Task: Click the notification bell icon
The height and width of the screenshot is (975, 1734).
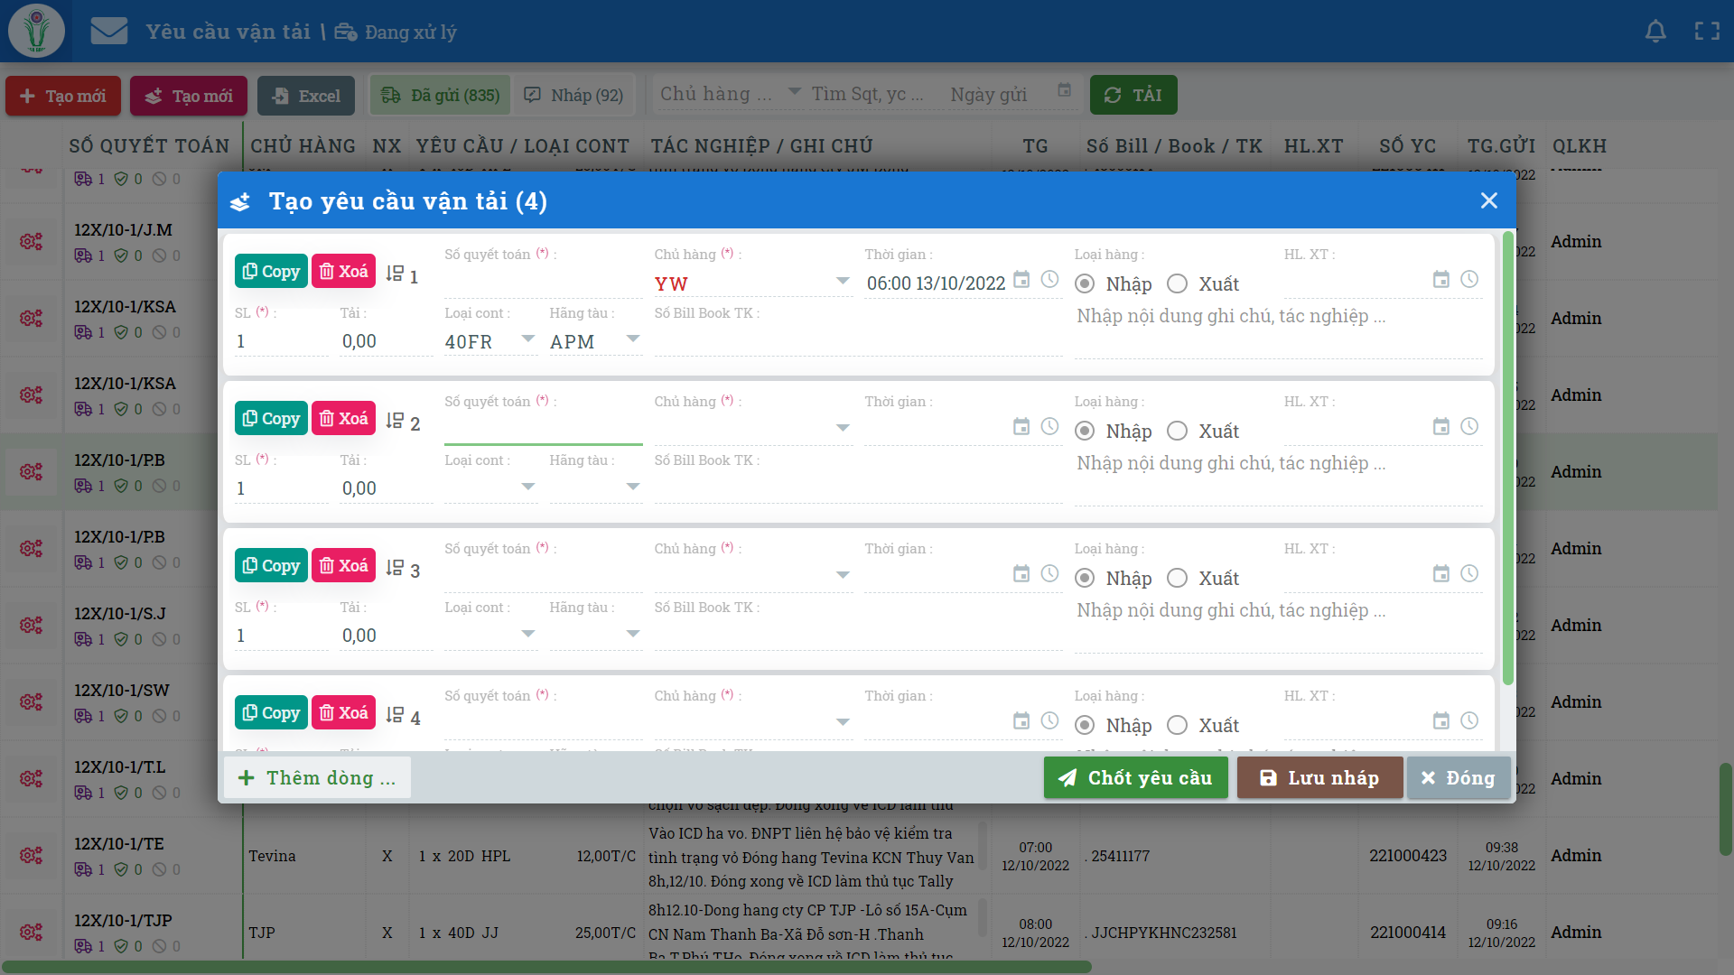Action: [1655, 32]
